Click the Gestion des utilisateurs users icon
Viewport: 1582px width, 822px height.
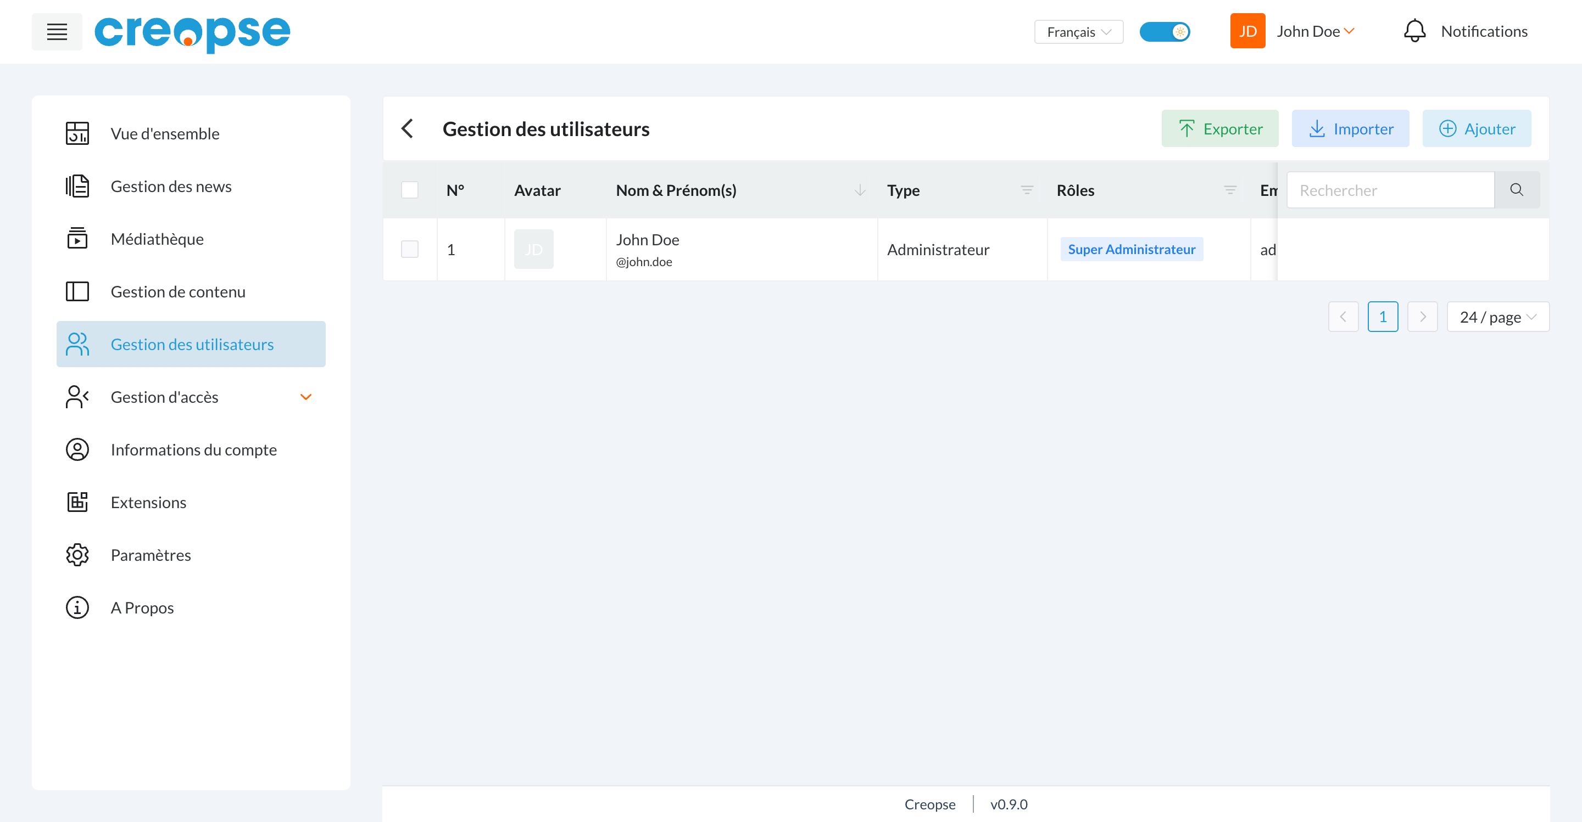pyautogui.click(x=77, y=344)
